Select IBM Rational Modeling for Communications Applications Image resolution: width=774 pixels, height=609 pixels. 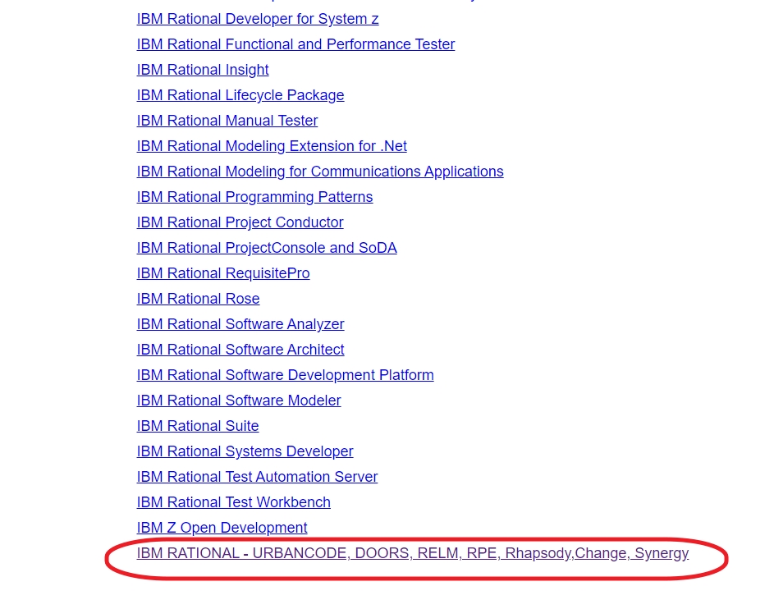(320, 172)
